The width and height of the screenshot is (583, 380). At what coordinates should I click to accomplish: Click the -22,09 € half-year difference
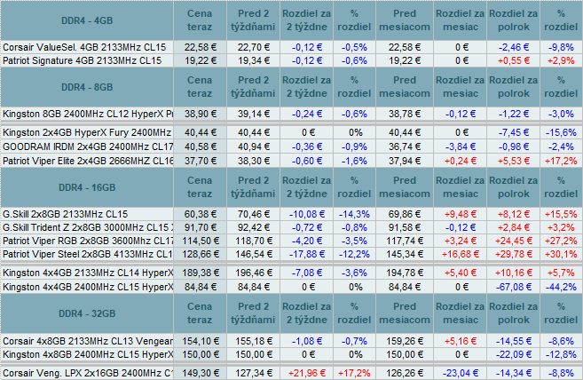(x=514, y=354)
